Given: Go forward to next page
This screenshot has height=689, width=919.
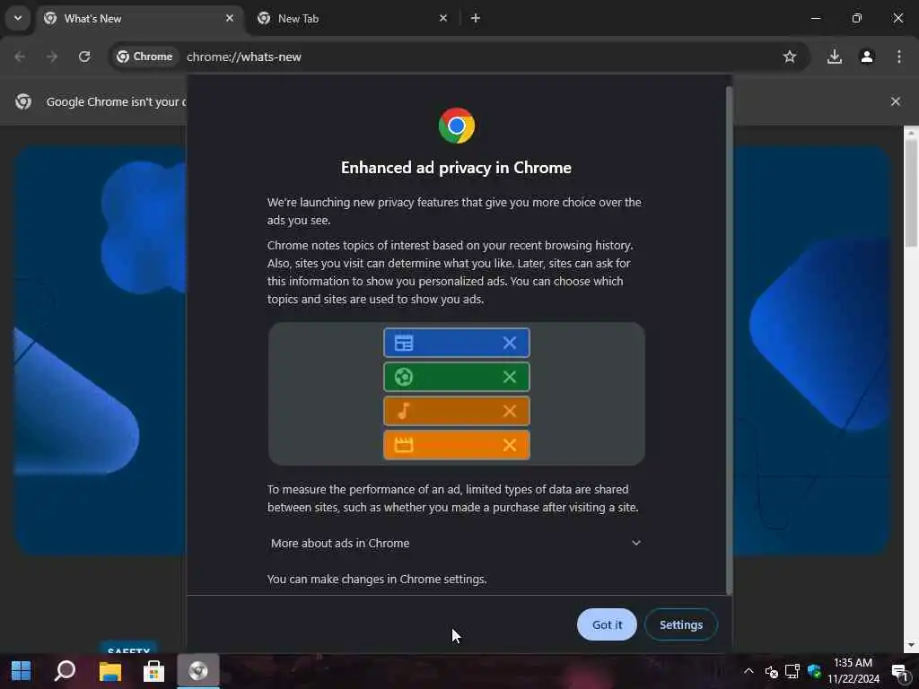Looking at the screenshot, I should [52, 57].
